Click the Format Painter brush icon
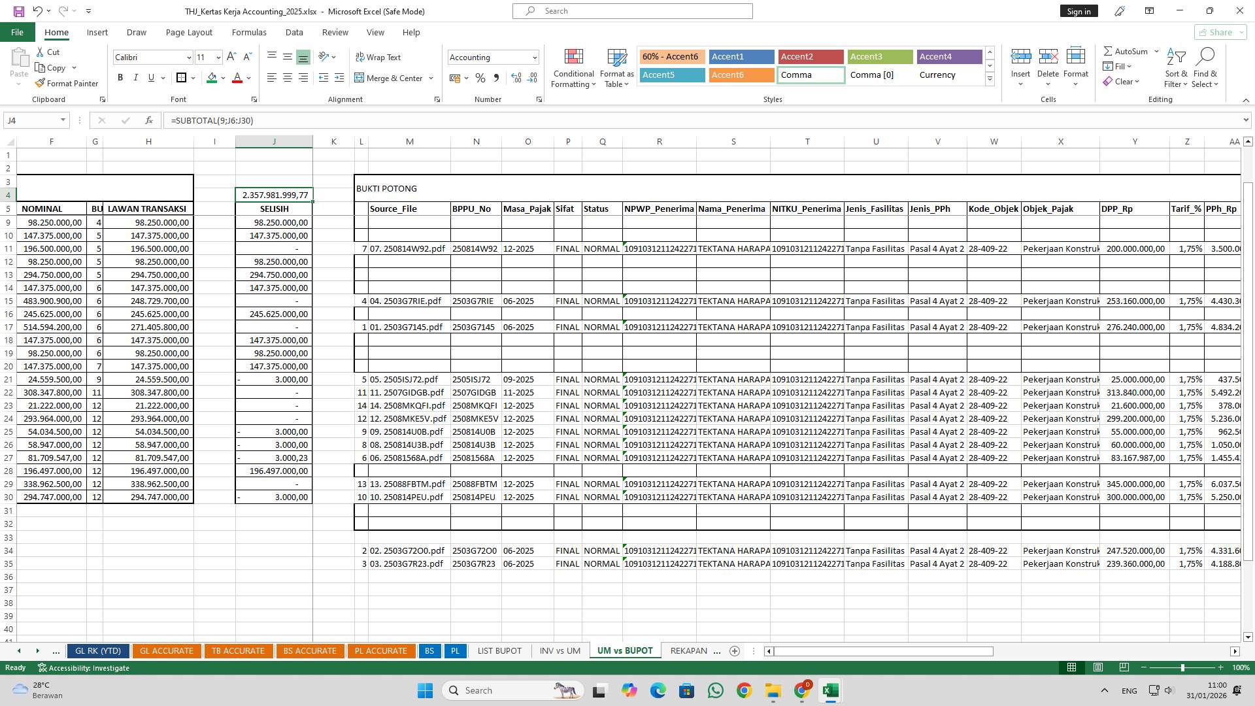 pos(40,83)
